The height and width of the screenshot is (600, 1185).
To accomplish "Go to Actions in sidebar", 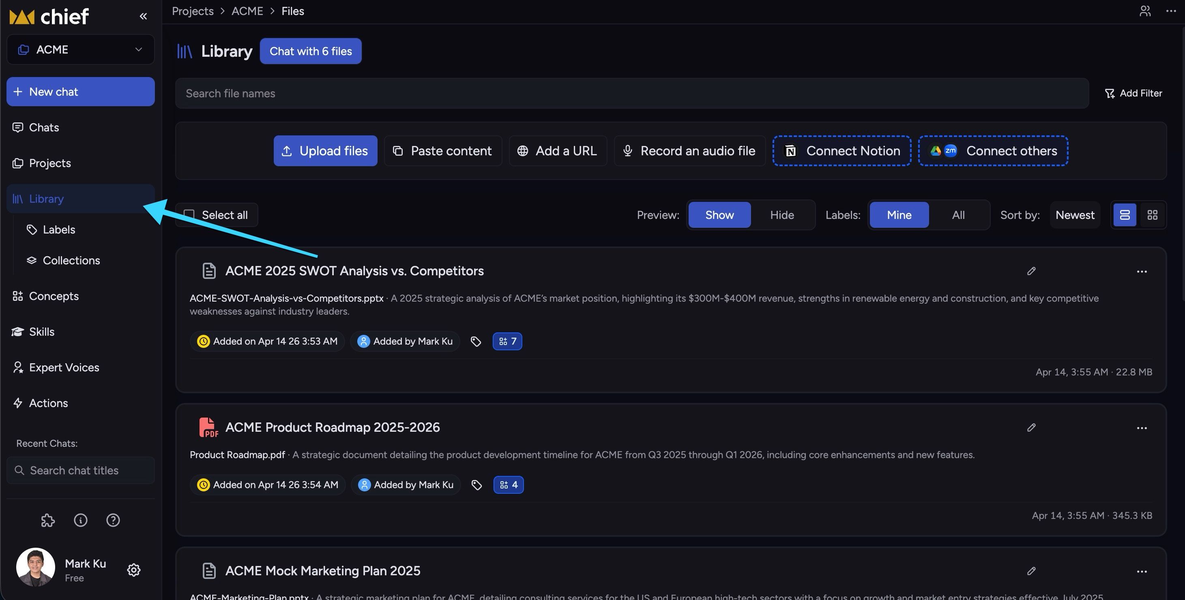I will [81, 403].
